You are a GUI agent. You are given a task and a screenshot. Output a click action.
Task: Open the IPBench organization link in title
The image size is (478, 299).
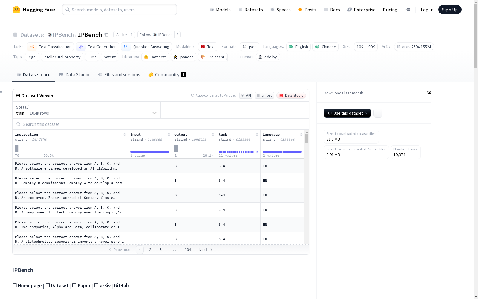(x=63, y=35)
